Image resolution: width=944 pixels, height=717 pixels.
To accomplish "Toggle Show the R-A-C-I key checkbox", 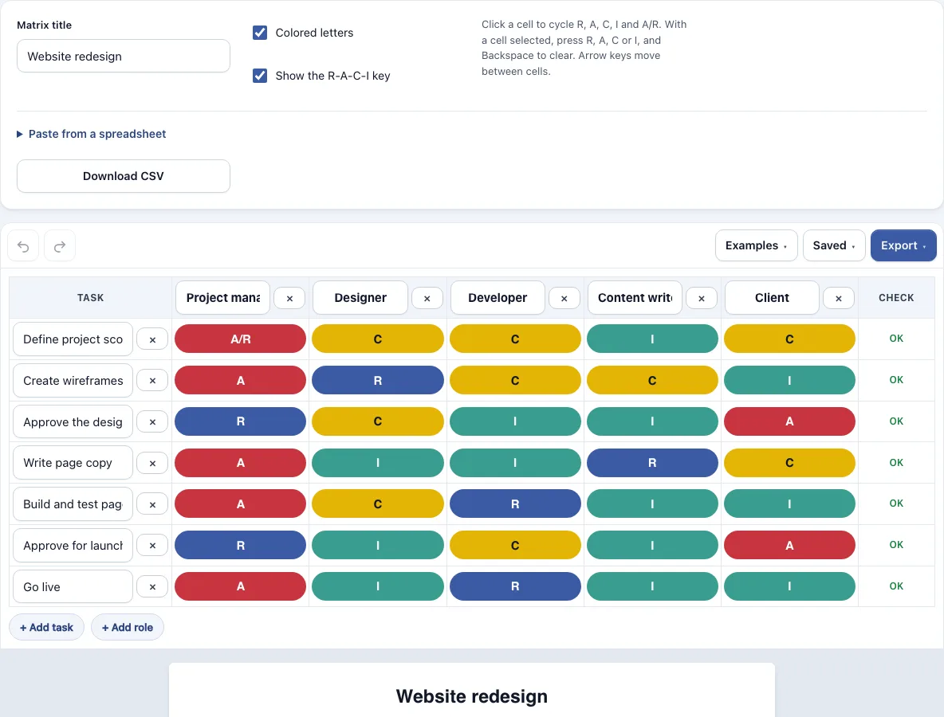I will click(x=260, y=76).
